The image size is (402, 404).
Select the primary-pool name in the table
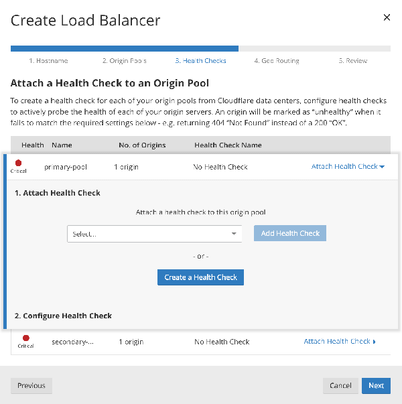pyautogui.click(x=66, y=167)
